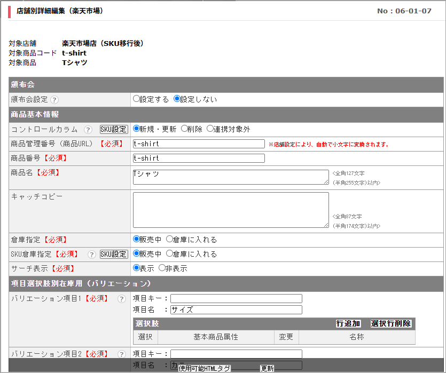Open help icon beside バリエーション項目2
446x373 pixels.
[121, 354]
